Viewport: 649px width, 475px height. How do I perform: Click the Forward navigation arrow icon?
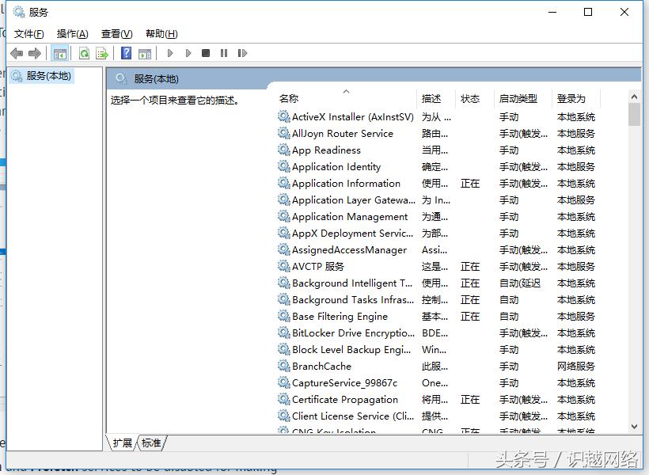(x=33, y=52)
